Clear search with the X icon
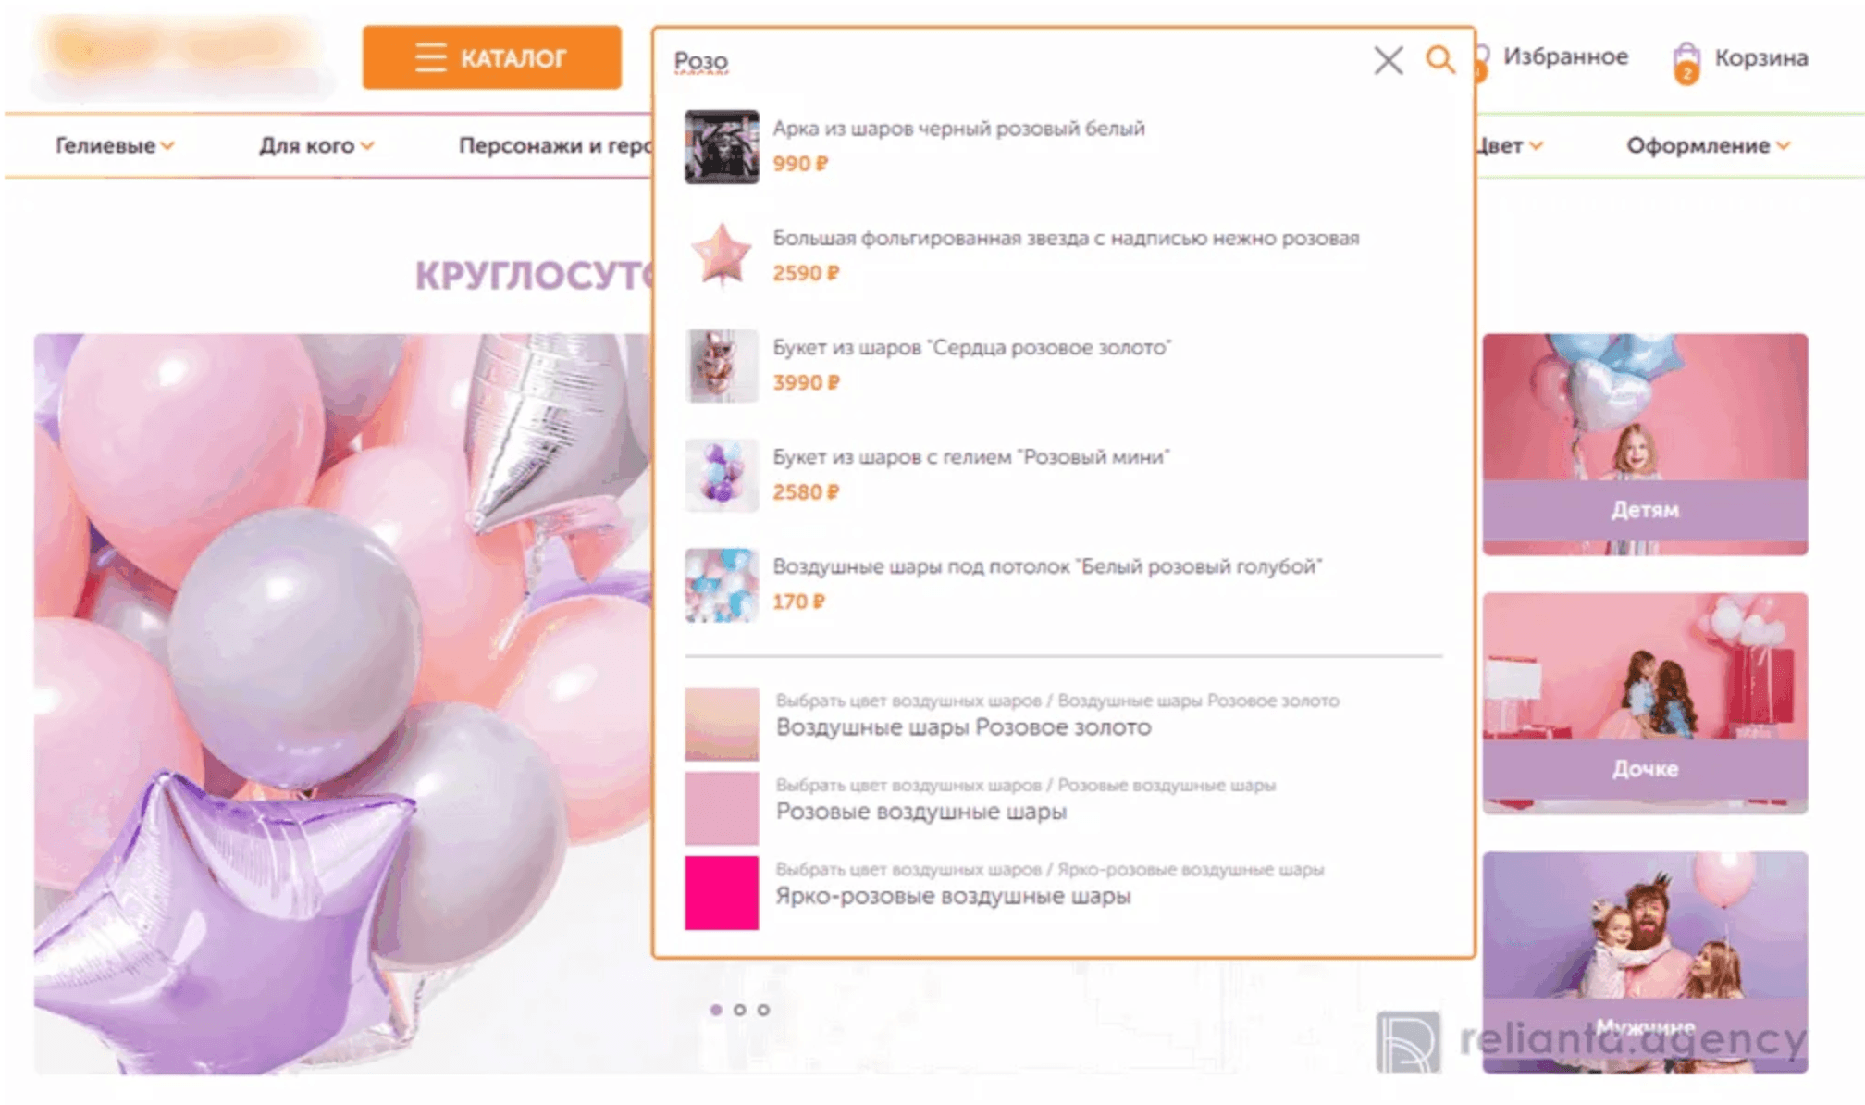This screenshot has width=1865, height=1105. pos(1388,61)
